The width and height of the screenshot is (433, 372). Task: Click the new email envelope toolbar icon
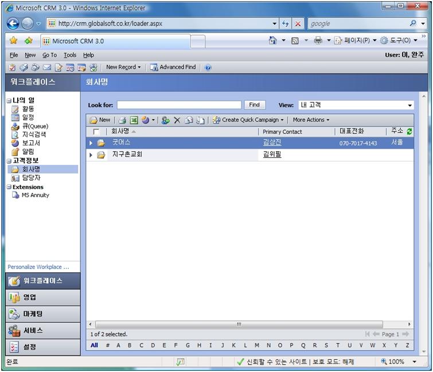[x=47, y=67]
